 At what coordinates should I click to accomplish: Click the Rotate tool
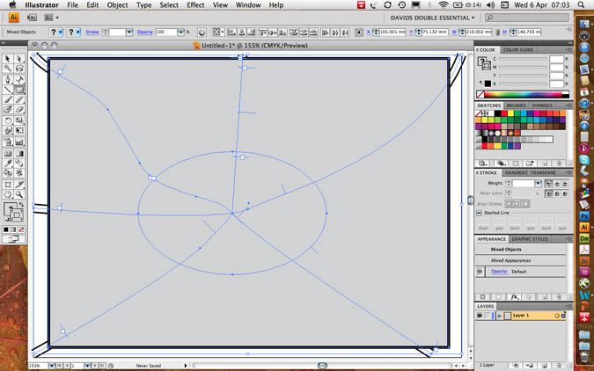point(8,120)
